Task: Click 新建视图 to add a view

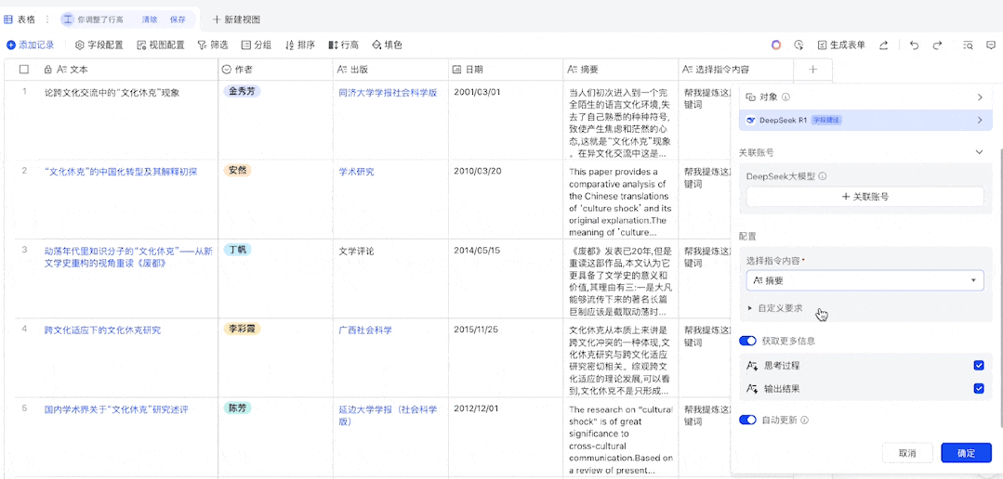Action: [236, 19]
